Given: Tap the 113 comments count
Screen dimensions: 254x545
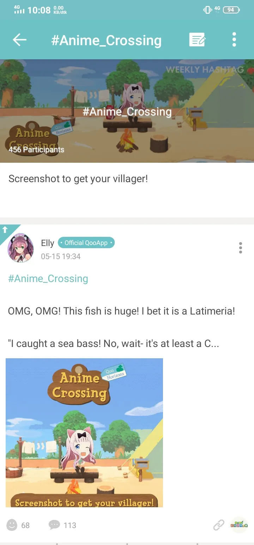Looking at the screenshot, I should [70, 525].
